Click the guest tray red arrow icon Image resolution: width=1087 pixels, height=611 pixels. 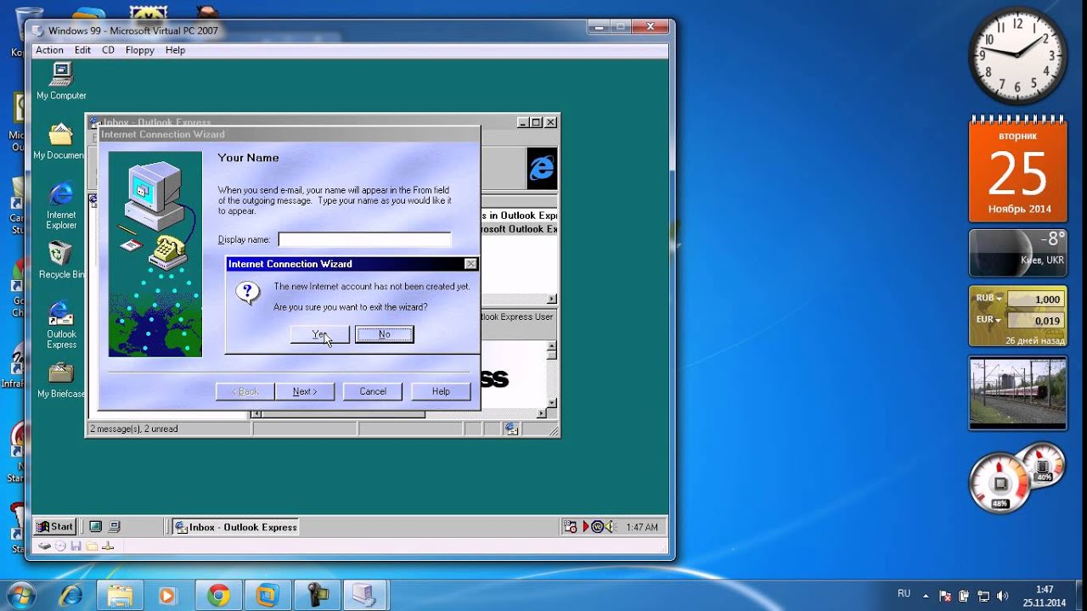click(x=584, y=527)
